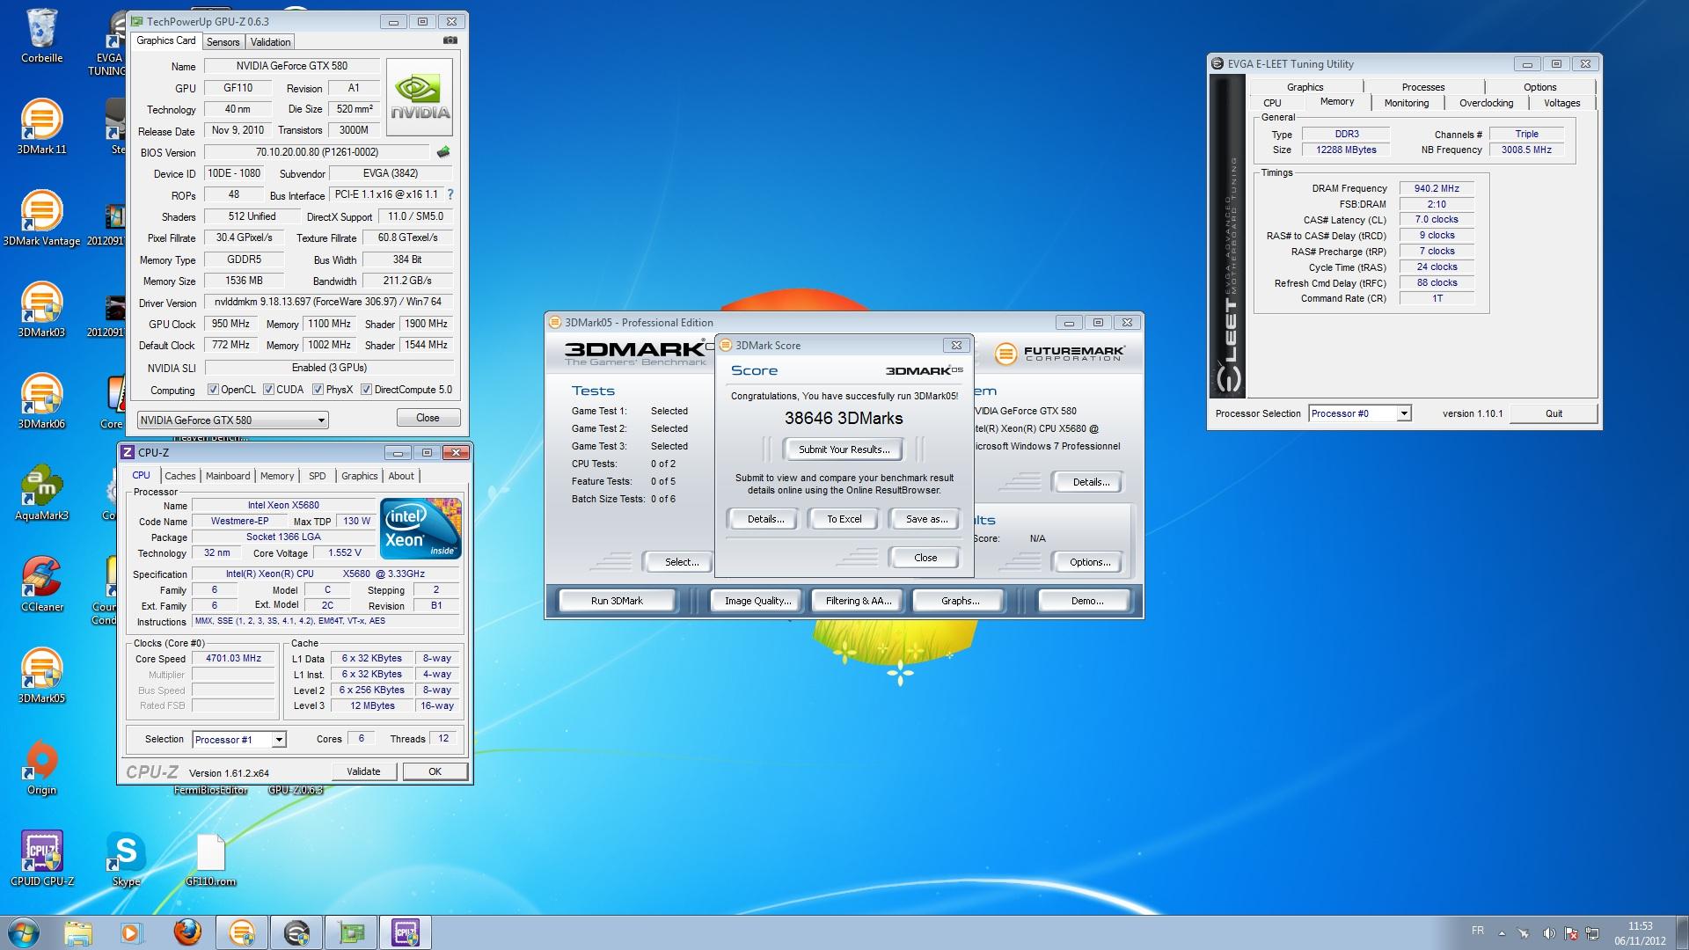Open the Windows Start button
Screen dimensions: 1689x950
24,932
